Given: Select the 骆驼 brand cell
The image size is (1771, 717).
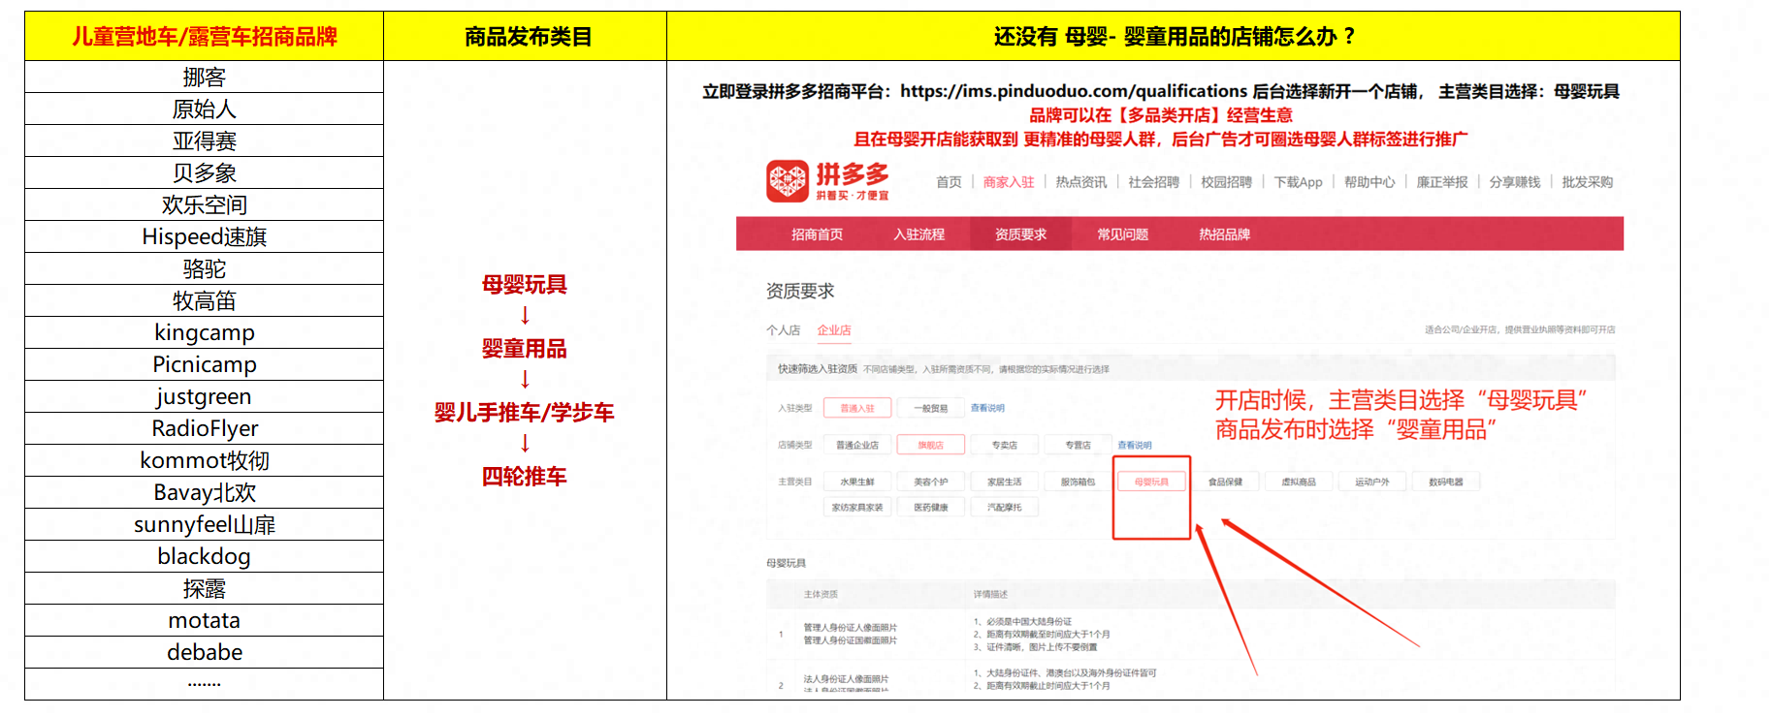Looking at the screenshot, I should coord(205,268).
